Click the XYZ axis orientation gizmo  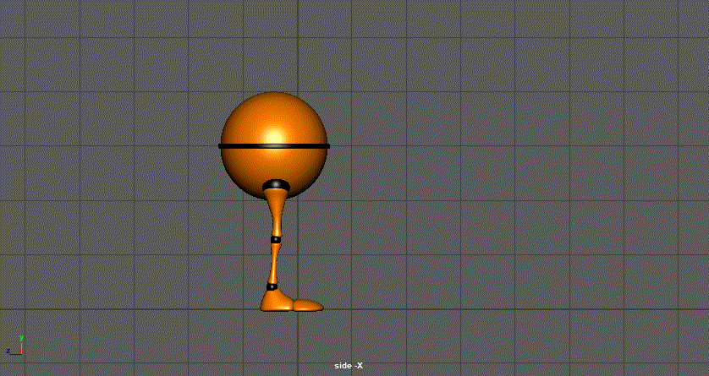pyautogui.click(x=14, y=346)
